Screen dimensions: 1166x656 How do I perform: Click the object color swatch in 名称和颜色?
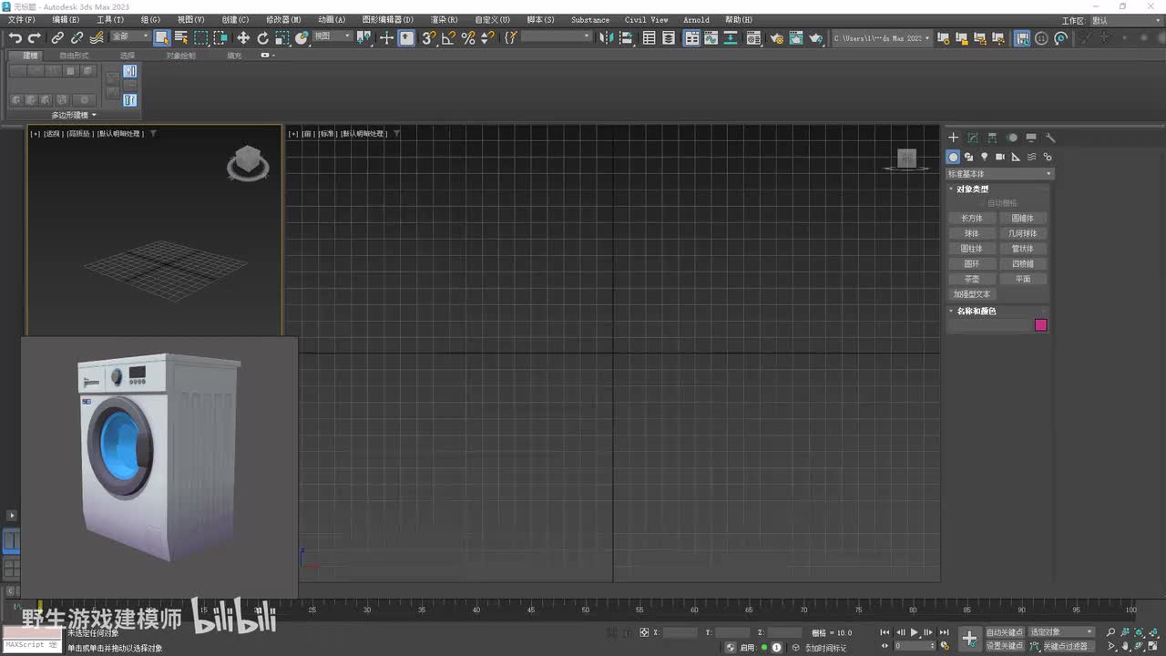pyautogui.click(x=1041, y=325)
